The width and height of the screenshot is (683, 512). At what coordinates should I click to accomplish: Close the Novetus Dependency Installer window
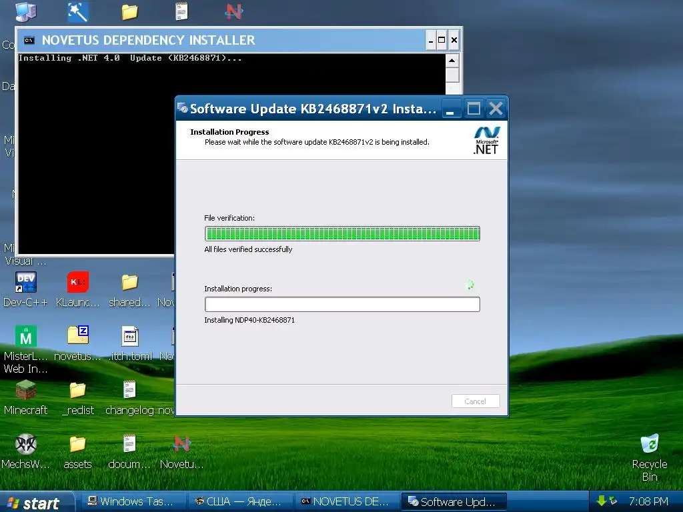pos(454,40)
